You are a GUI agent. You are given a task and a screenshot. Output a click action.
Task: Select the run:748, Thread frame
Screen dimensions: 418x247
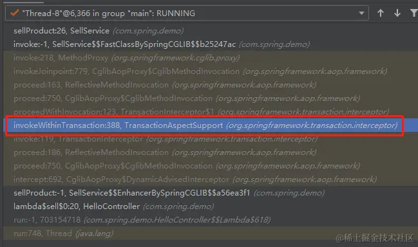(x=211, y=233)
